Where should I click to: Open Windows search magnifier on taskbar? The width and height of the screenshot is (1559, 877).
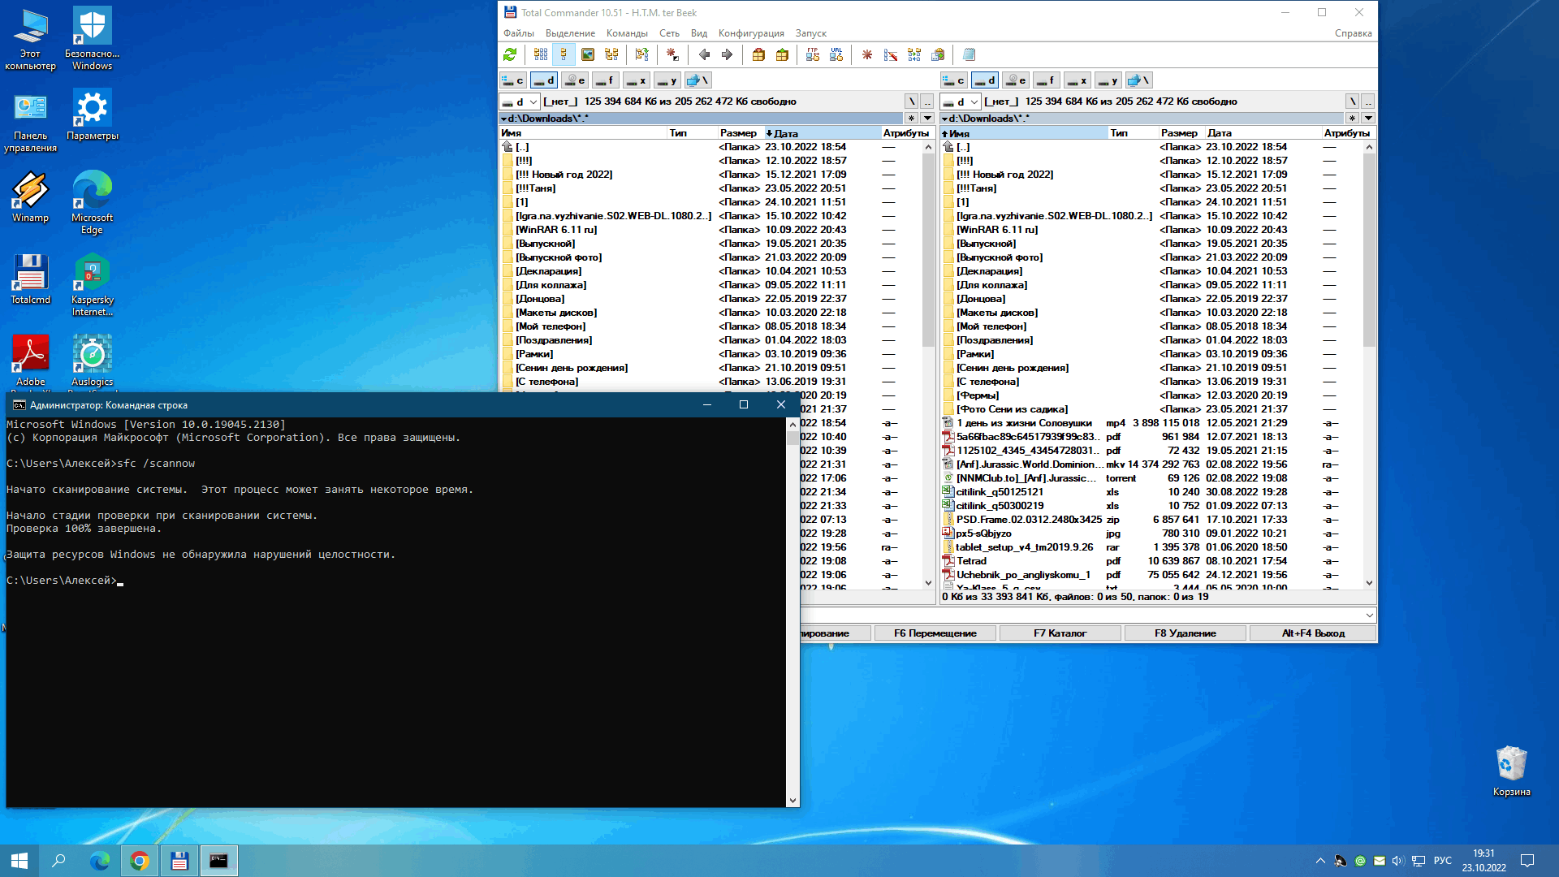58,861
